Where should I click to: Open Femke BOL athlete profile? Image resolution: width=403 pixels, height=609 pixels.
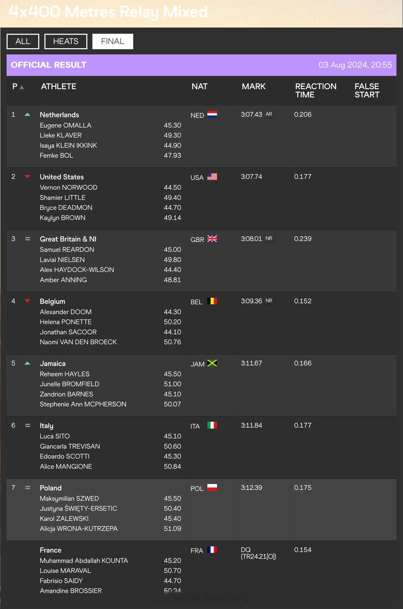click(56, 156)
